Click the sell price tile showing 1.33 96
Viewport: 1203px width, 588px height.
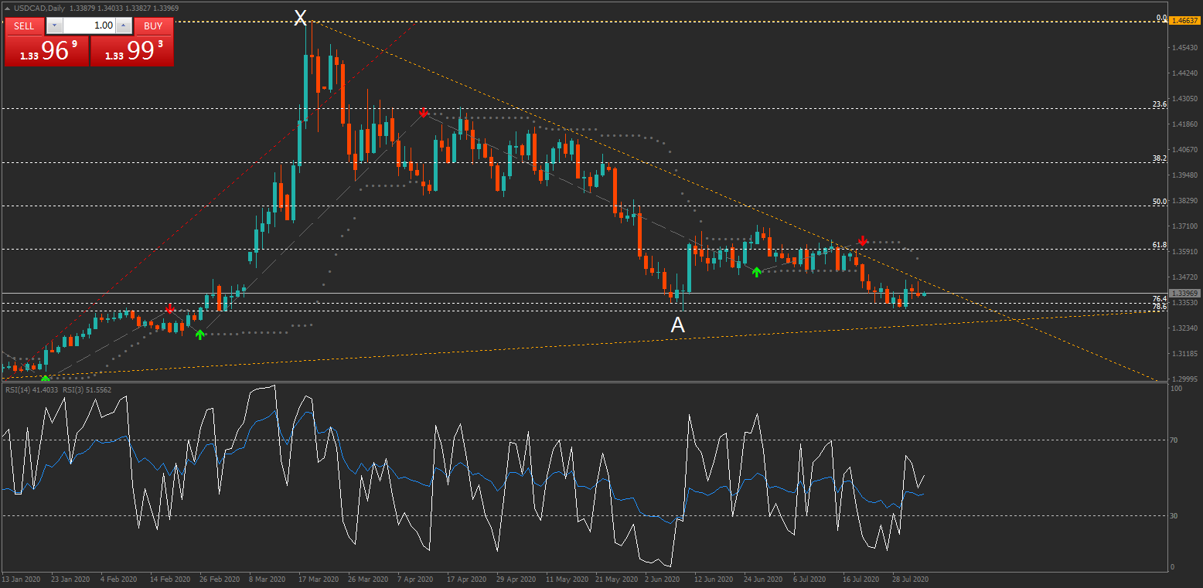(46, 51)
